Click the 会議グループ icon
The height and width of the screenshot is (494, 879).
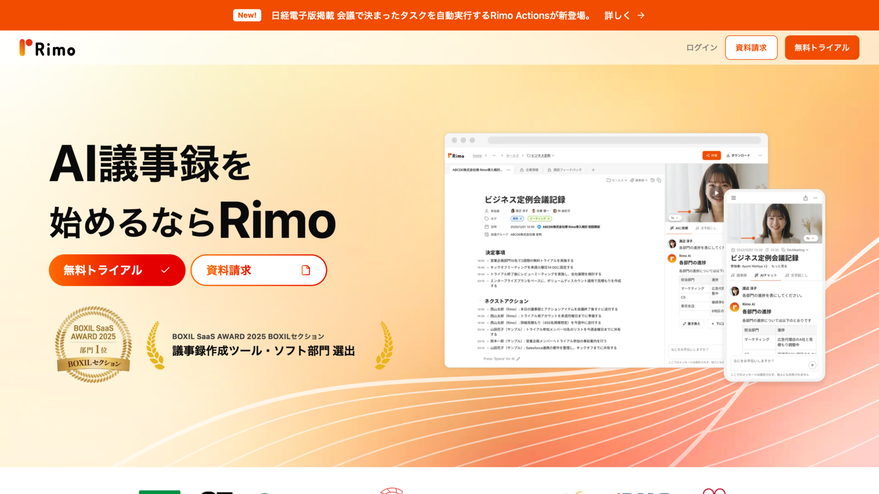tap(487, 235)
